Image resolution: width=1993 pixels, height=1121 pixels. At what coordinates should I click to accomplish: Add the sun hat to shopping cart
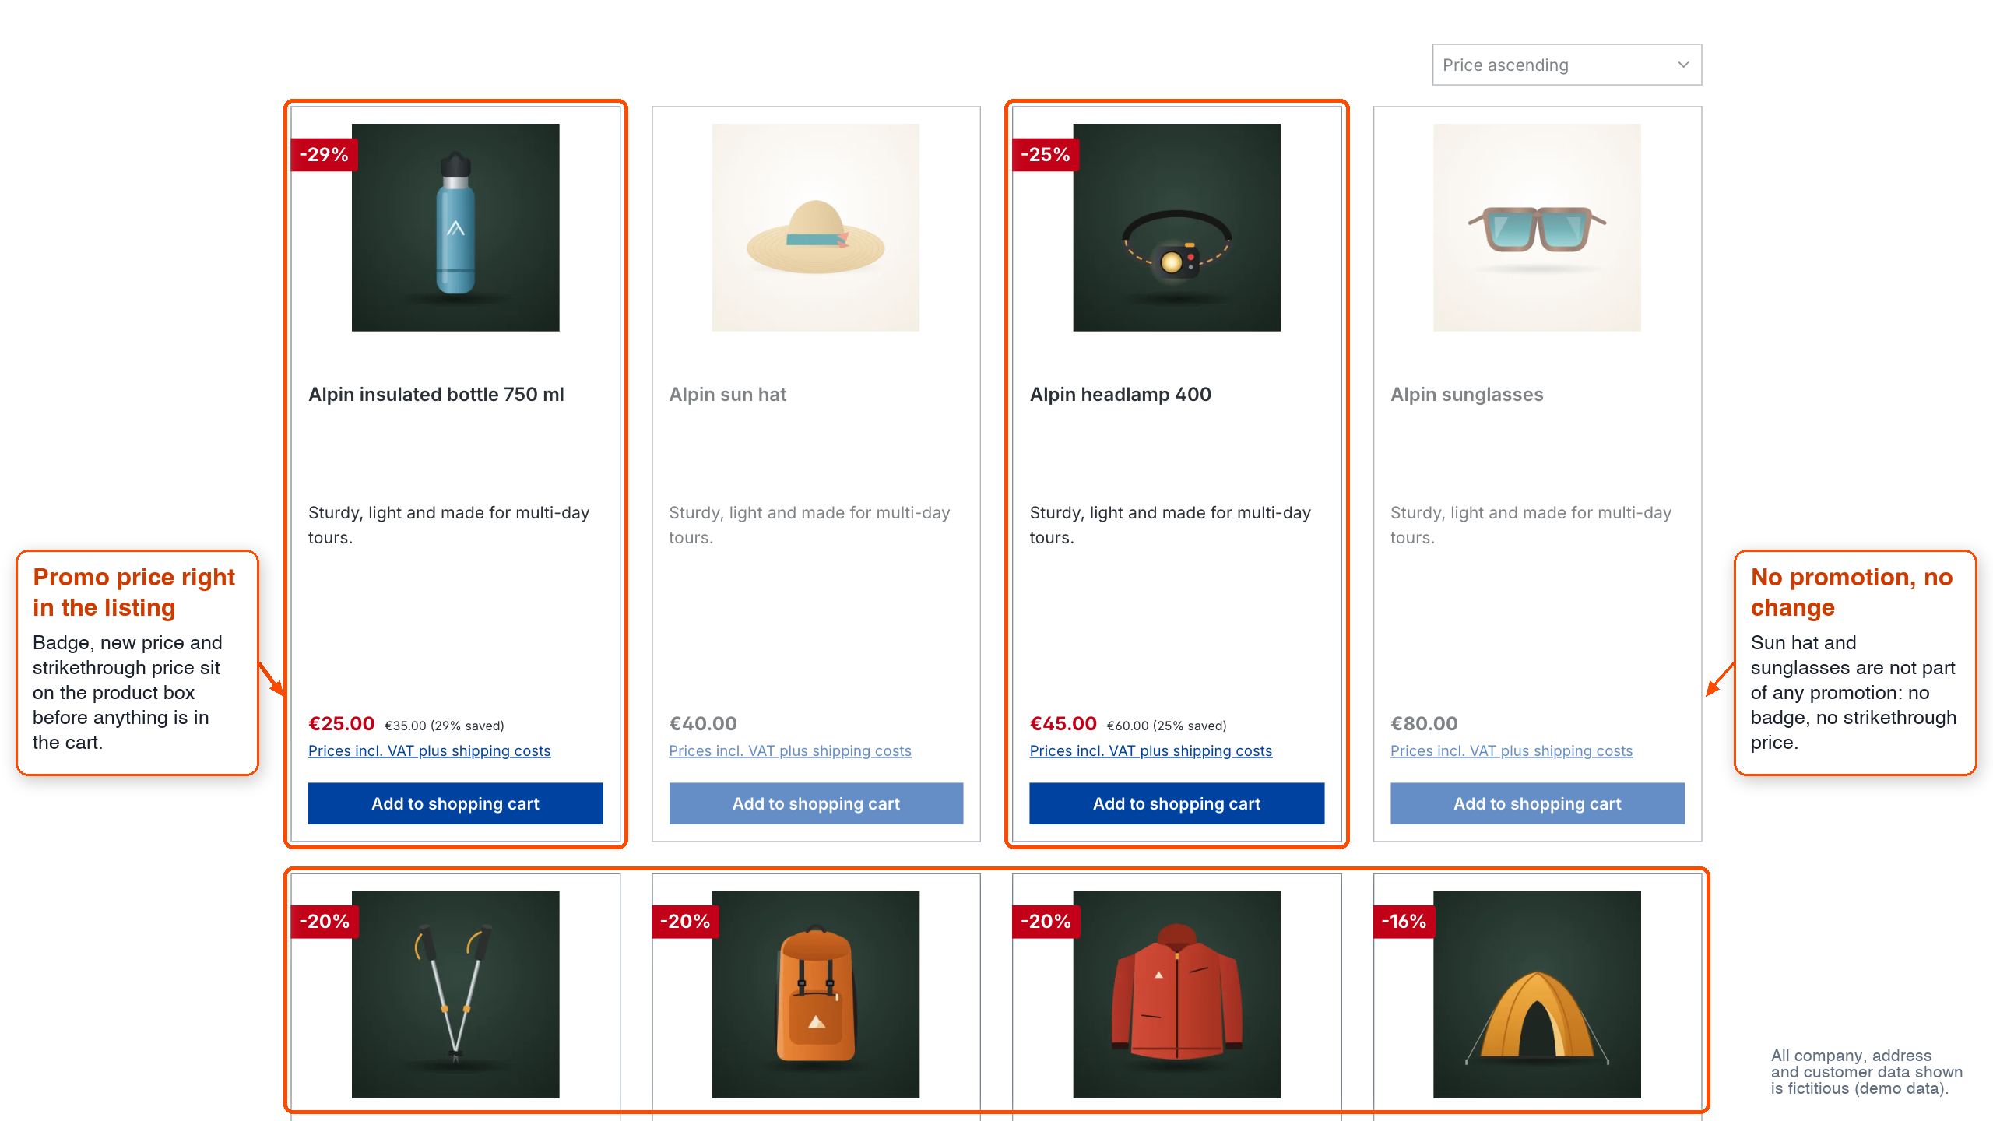pyautogui.click(x=816, y=803)
